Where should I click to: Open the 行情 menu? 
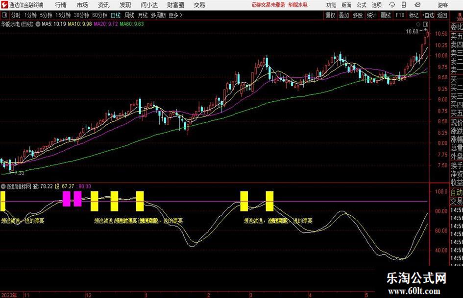tap(61, 5)
